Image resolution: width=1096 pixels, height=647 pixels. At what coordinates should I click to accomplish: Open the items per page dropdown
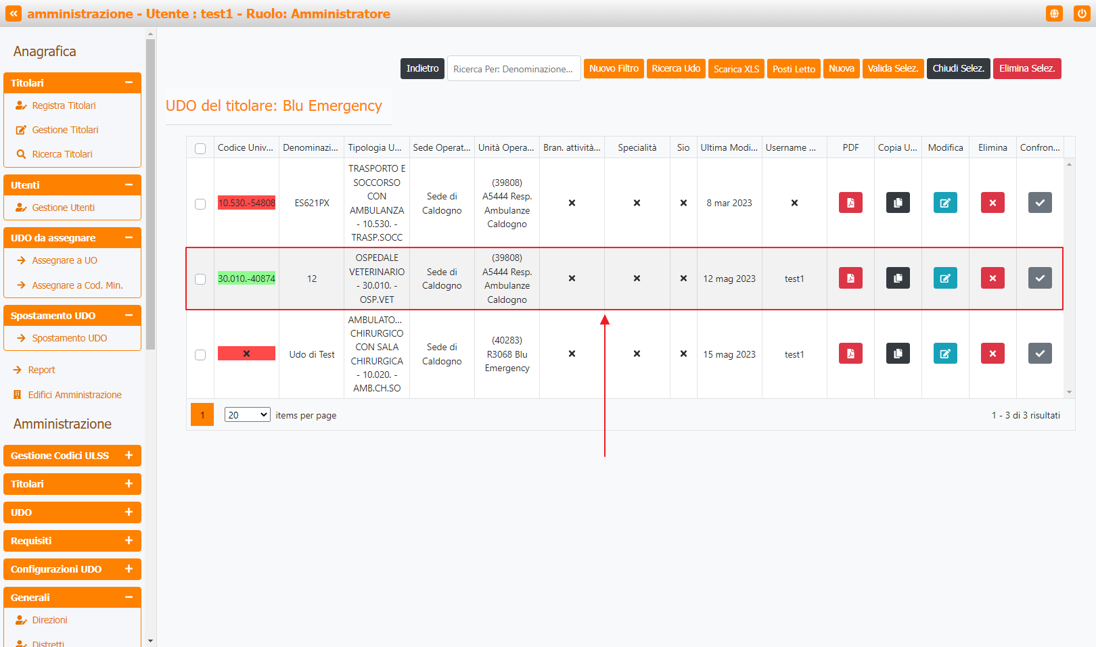click(248, 415)
